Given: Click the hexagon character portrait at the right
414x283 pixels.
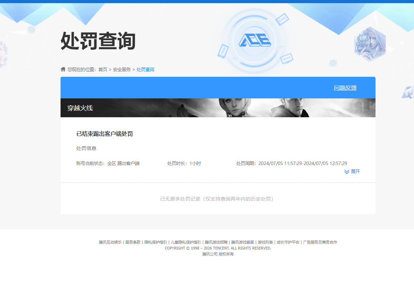Looking at the screenshot, I should [370, 44].
